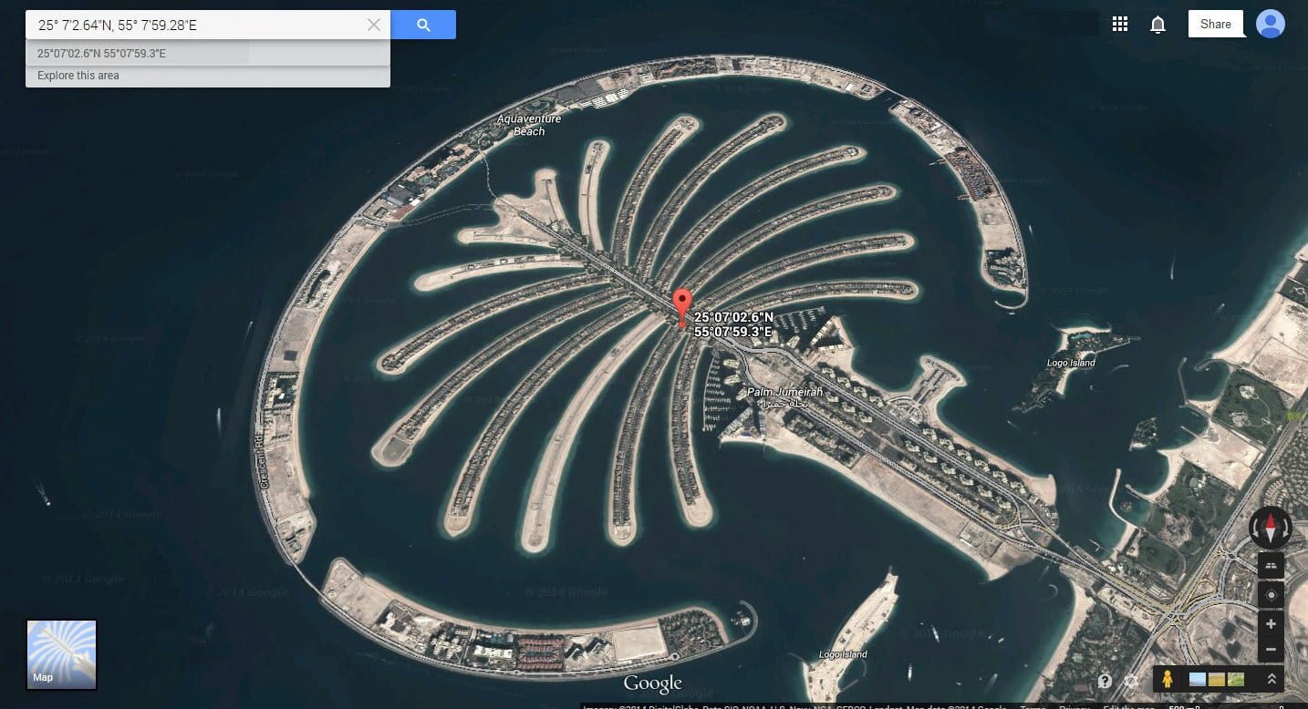Viewport: 1308px width, 709px height.
Task: Clear the search box with the X
Action: tap(374, 26)
